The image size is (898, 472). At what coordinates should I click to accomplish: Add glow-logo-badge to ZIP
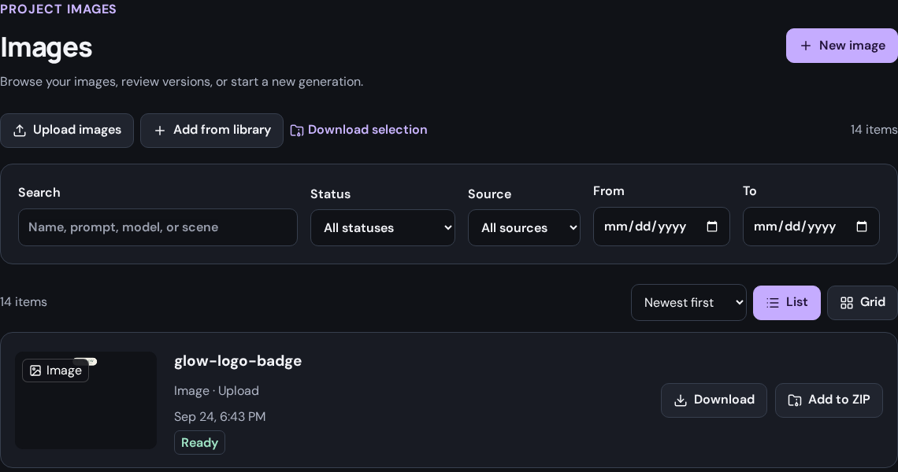[829, 400]
